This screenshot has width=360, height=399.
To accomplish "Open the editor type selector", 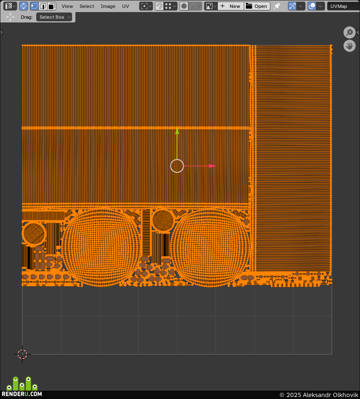I will click(x=10, y=6).
